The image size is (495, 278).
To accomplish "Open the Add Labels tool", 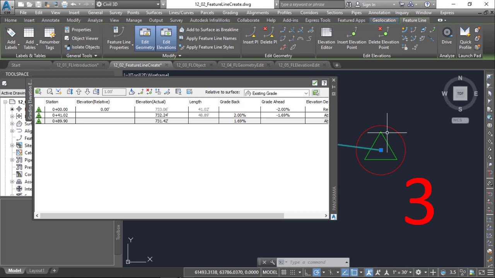I will [11, 39].
